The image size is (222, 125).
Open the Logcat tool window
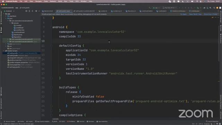[29, 122]
